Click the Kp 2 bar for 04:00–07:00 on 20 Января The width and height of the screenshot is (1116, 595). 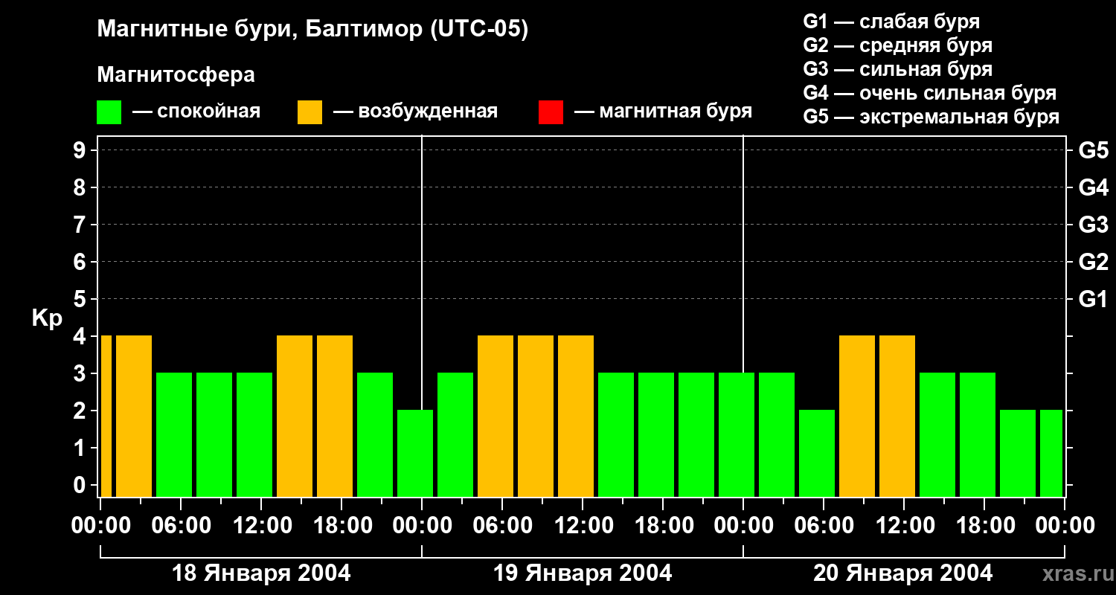[x=817, y=453]
